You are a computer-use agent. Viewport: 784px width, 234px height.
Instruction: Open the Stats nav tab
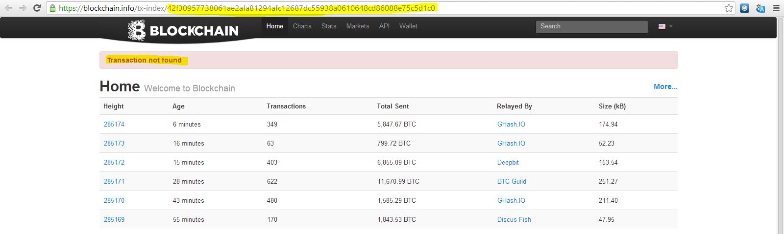pos(329,26)
